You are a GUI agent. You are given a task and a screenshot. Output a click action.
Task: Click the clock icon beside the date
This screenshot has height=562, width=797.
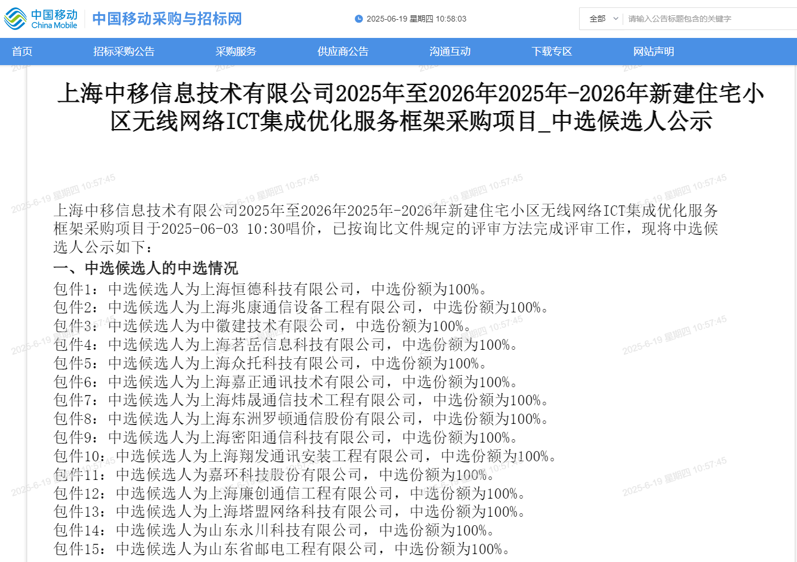pyautogui.click(x=358, y=19)
